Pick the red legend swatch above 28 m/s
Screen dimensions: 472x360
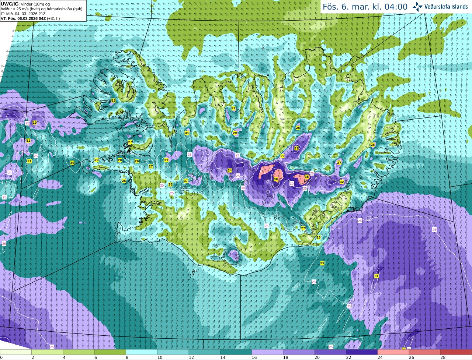pyautogui.click(x=456, y=352)
